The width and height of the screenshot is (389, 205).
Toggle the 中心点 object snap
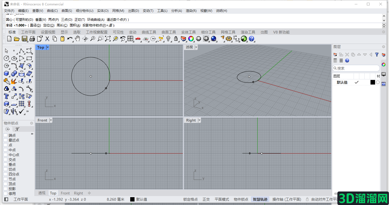click(x=5, y=155)
